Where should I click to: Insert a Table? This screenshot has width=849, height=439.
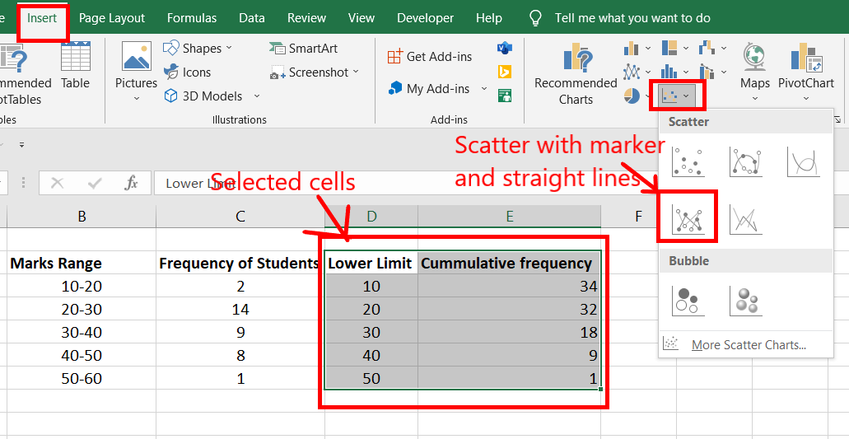[x=75, y=65]
